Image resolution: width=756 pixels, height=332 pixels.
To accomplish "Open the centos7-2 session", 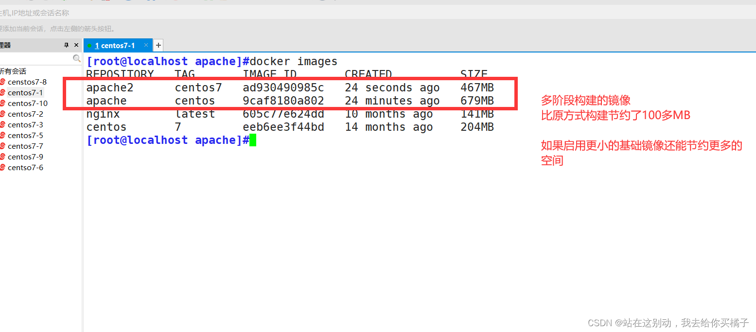I will pyautogui.click(x=25, y=114).
